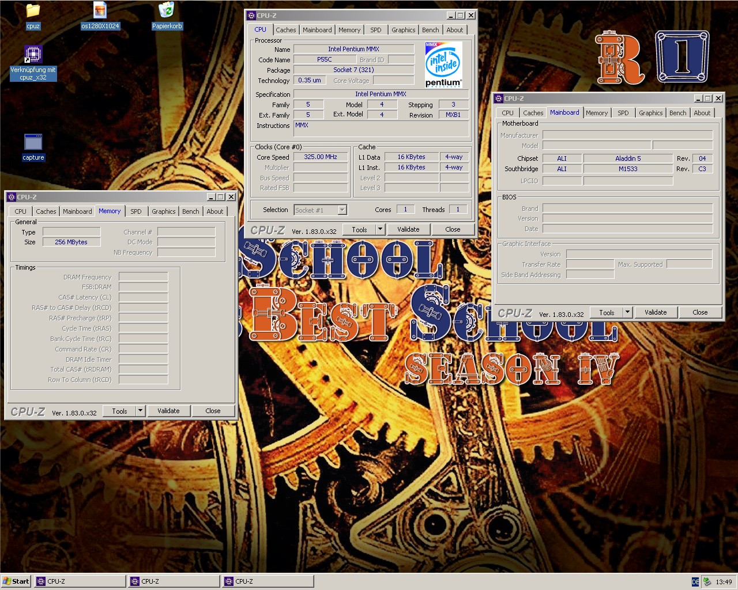Click Tools button in the Mainboard window
Viewport: 738px width, 590px height.
(607, 312)
